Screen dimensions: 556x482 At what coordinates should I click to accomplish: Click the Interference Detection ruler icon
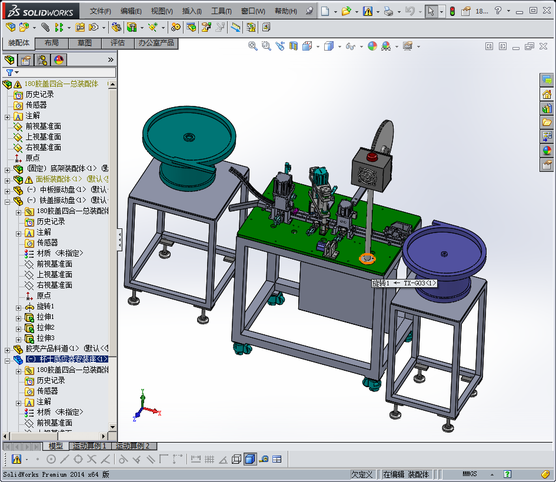(235, 27)
